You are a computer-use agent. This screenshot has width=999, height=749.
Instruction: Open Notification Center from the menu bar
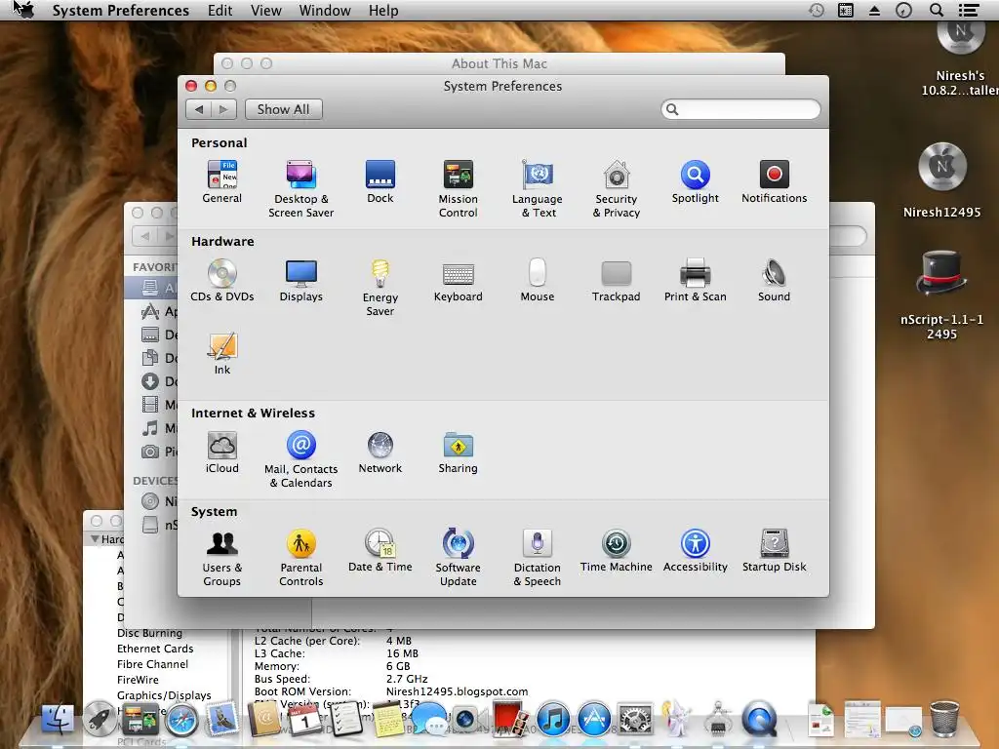tap(969, 10)
